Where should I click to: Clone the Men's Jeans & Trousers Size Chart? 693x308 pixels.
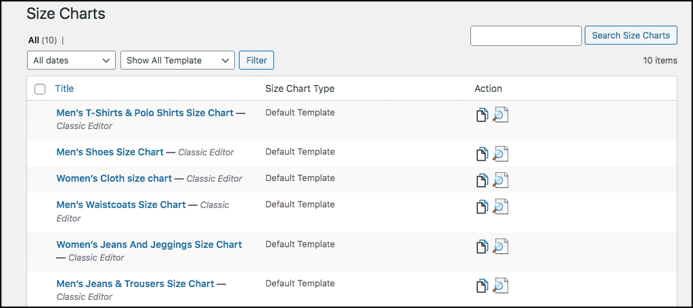[481, 286]
